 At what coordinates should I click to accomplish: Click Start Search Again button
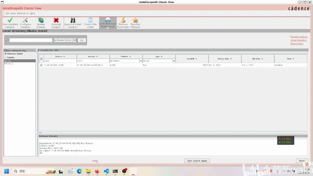(197, 161)
